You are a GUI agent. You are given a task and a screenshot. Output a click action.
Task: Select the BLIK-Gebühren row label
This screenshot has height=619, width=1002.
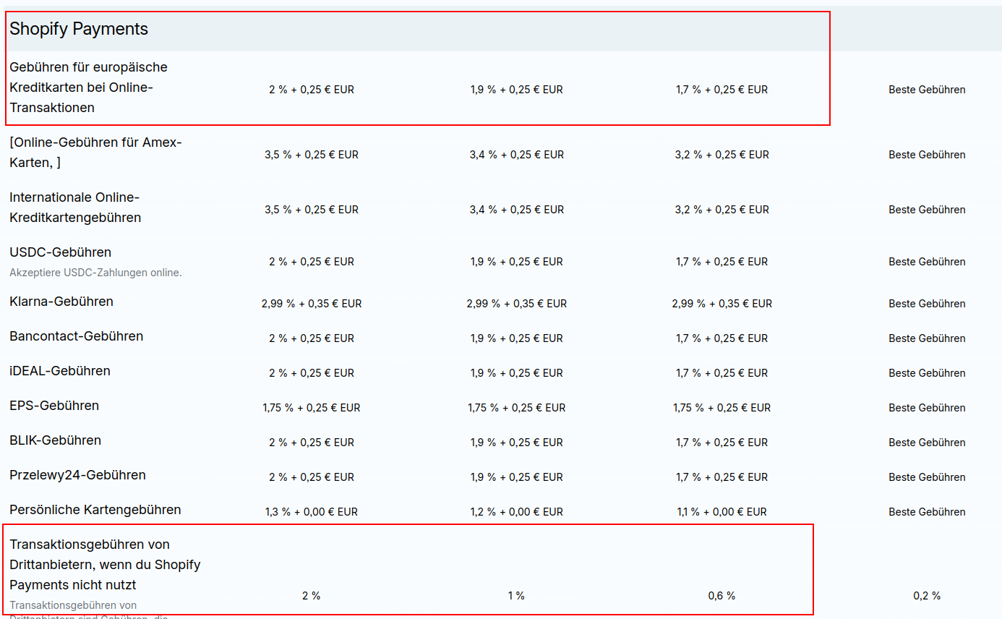coord(55,440)
